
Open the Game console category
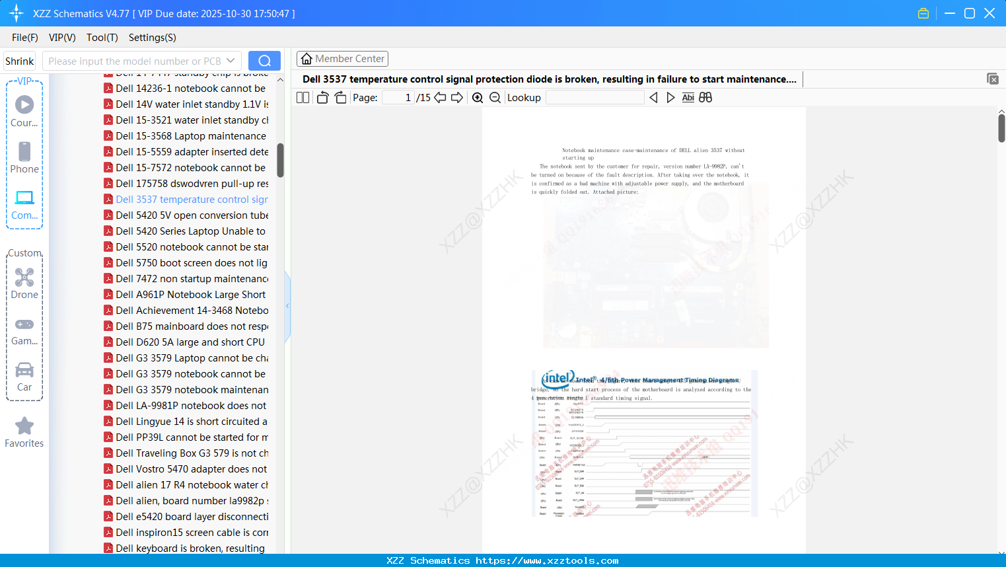tap(24, 330)
